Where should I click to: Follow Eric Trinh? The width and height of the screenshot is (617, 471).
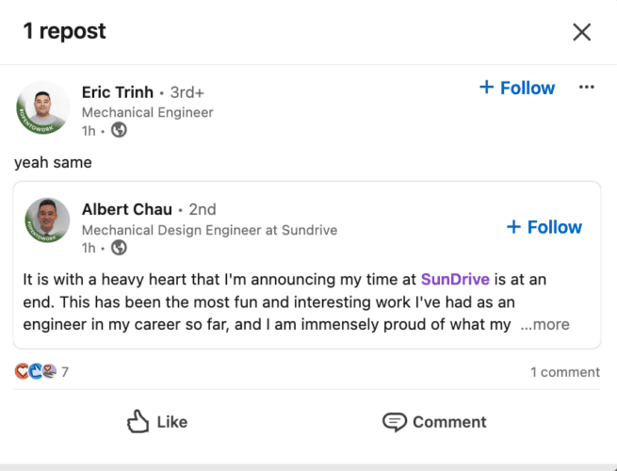[x=517, y=88]
